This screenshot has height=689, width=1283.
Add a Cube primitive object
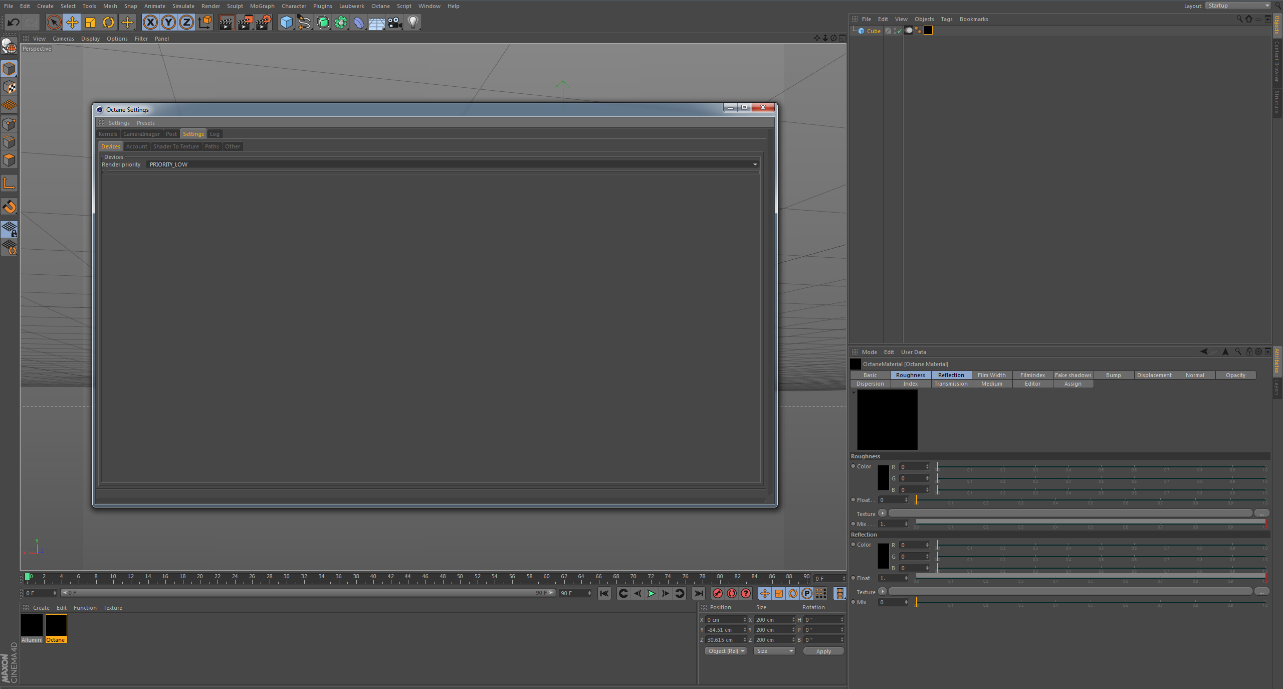pos(286,23)
